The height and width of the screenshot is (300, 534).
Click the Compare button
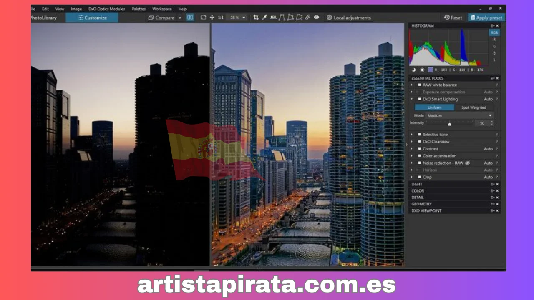(161, 17)
